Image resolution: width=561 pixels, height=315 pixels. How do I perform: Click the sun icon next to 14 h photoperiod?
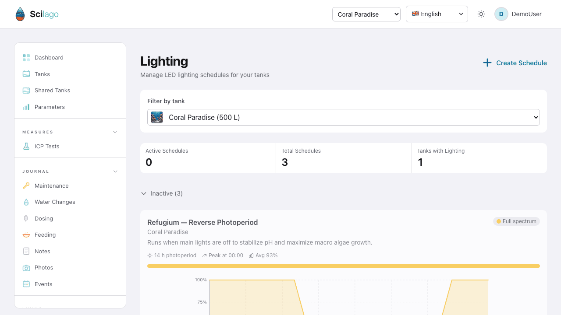point(150,255)
